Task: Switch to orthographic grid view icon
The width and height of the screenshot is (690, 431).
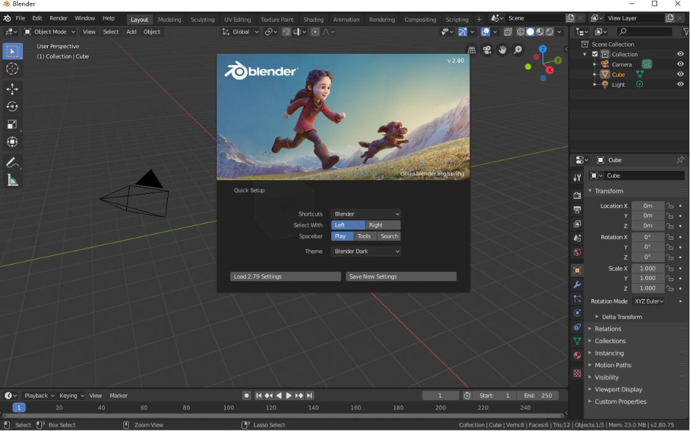Action: point(472,50)
